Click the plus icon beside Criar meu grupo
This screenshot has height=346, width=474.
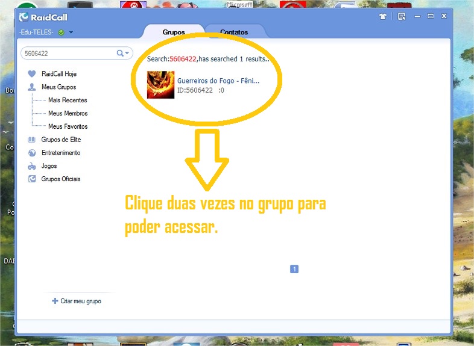[55, 301]
